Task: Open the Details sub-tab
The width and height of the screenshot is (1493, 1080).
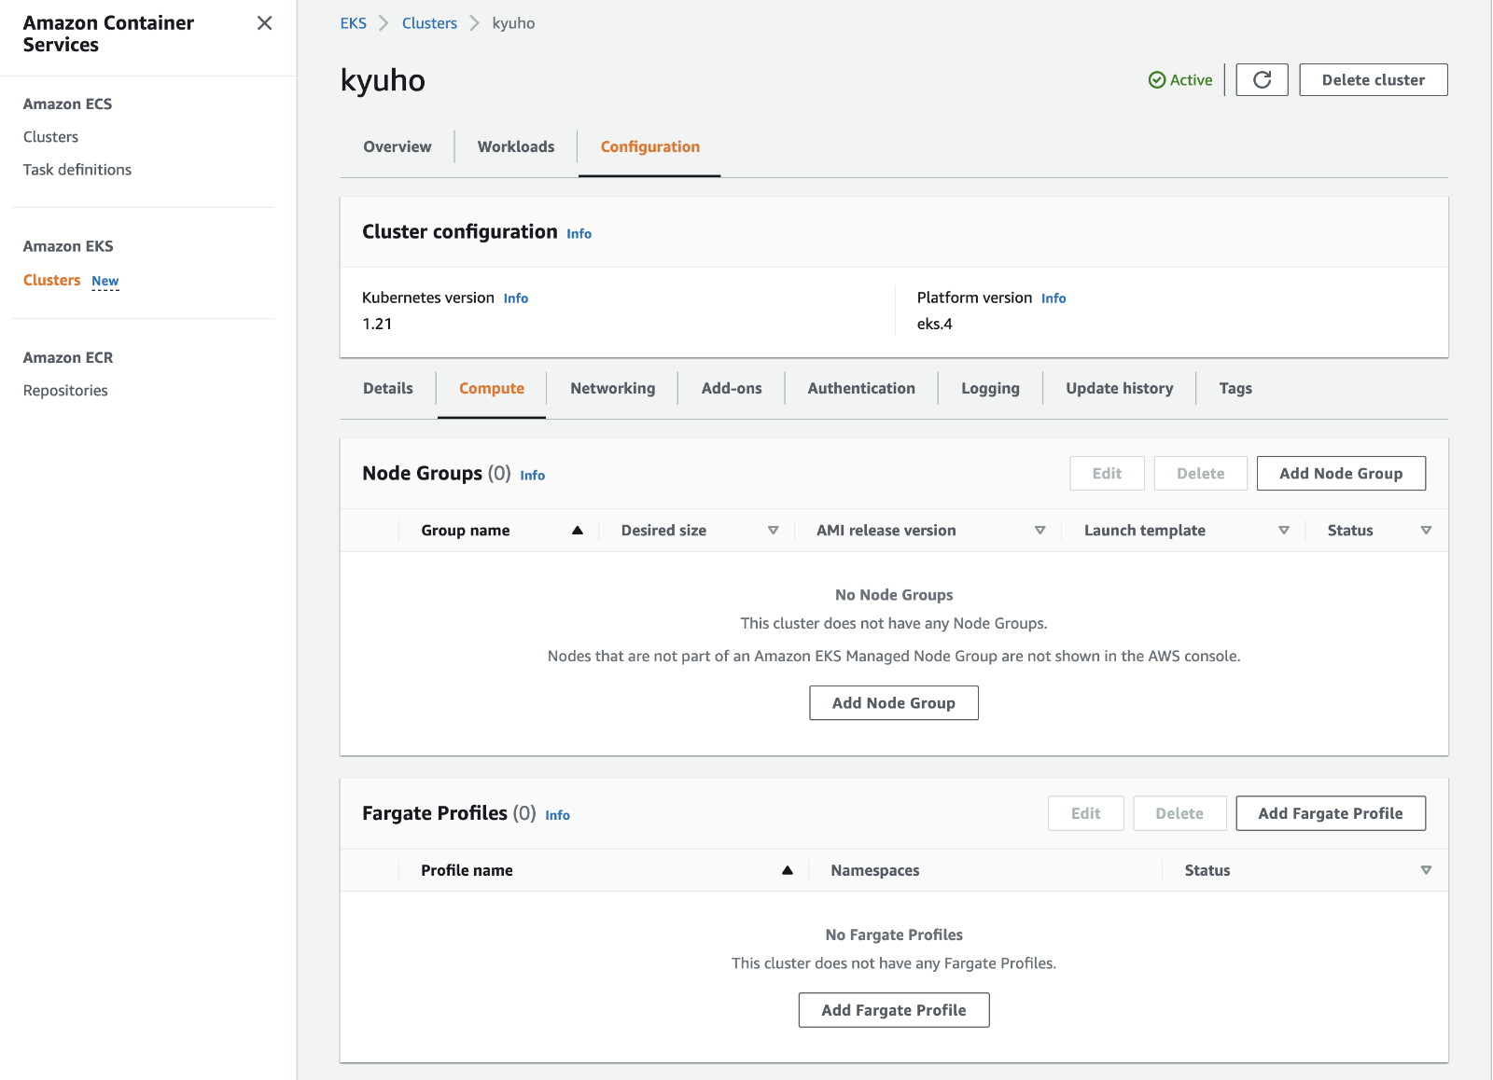Action: [x=388, y=389]
